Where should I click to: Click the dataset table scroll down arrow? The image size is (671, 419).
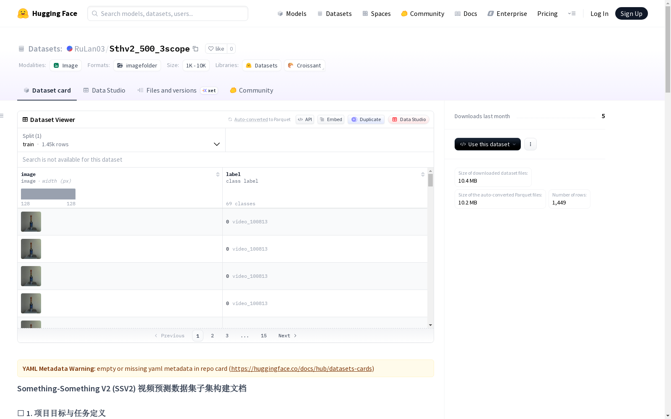coord(430,325)
